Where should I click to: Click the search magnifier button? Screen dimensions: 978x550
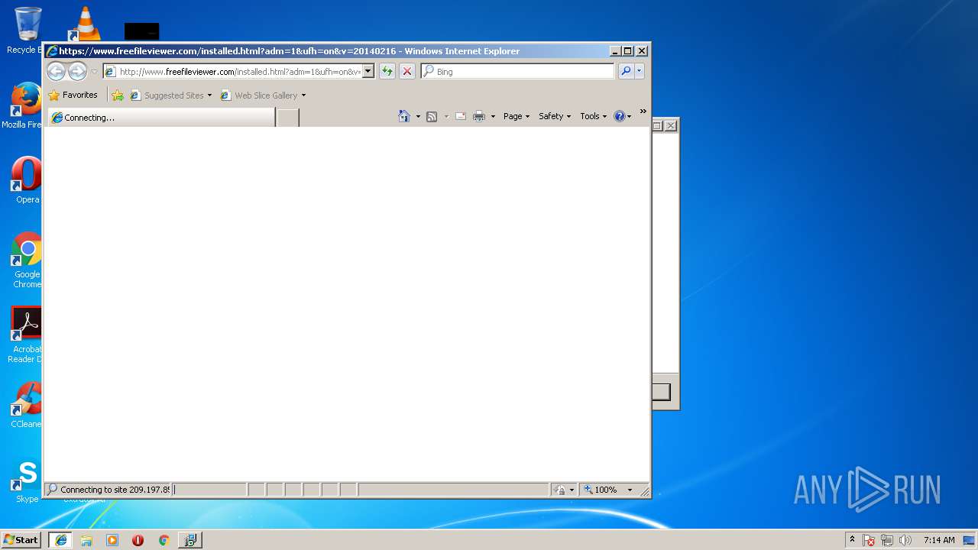click(626, 72)
